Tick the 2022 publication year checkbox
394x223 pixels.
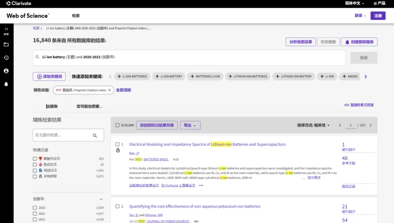[x=35, y=214]
